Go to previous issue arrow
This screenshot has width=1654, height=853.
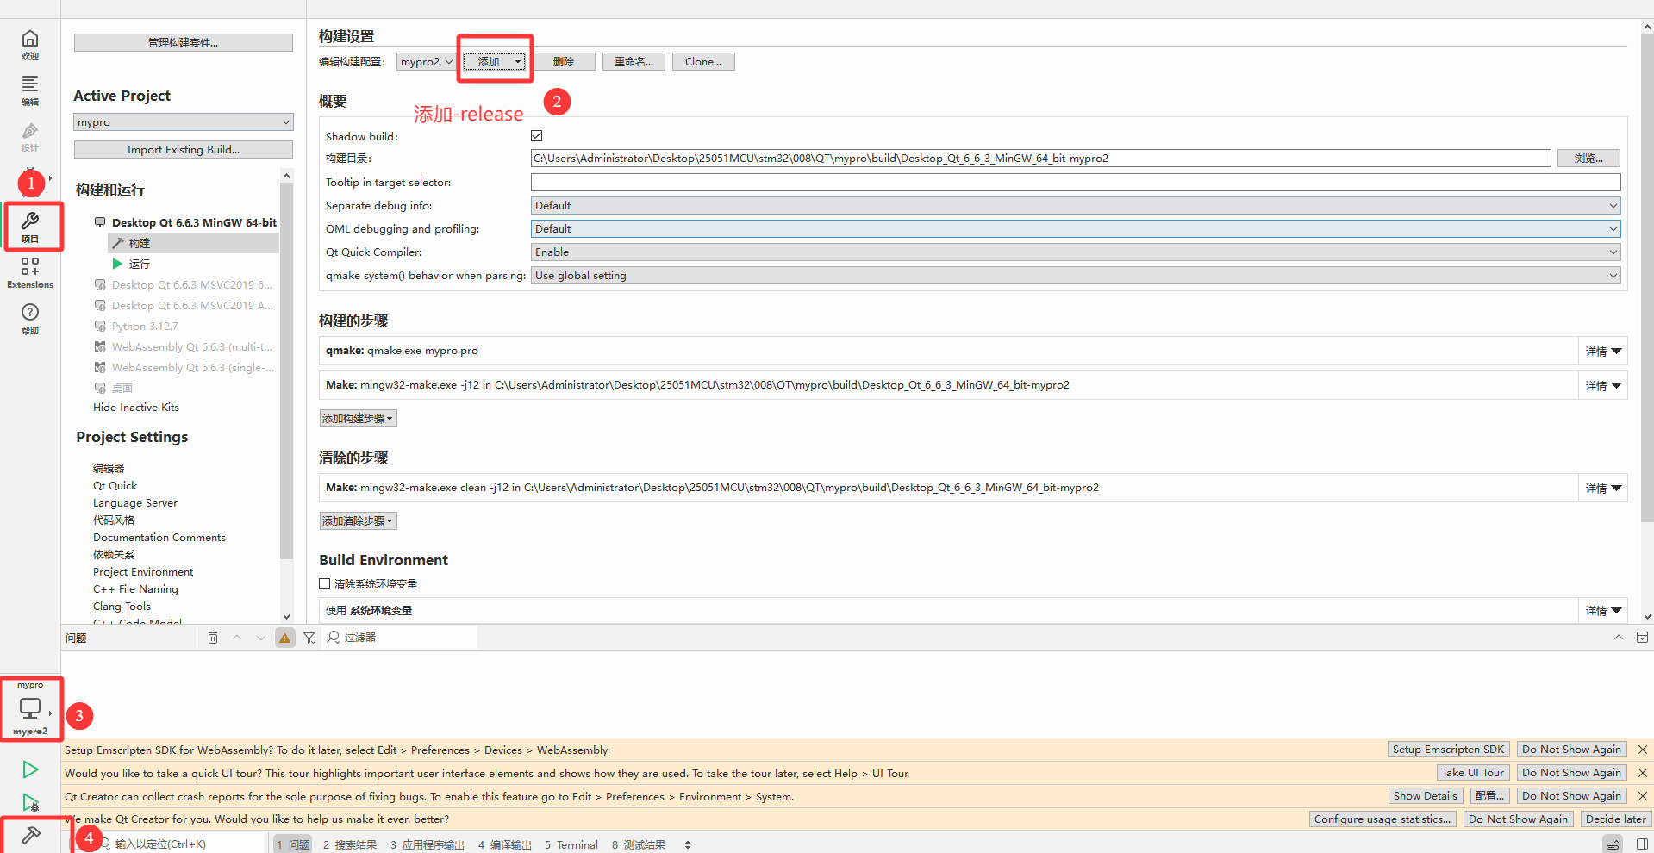pos(237,638)
